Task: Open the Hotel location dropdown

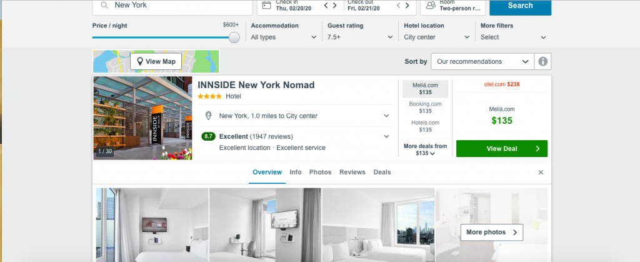Action: coord(437,37)
